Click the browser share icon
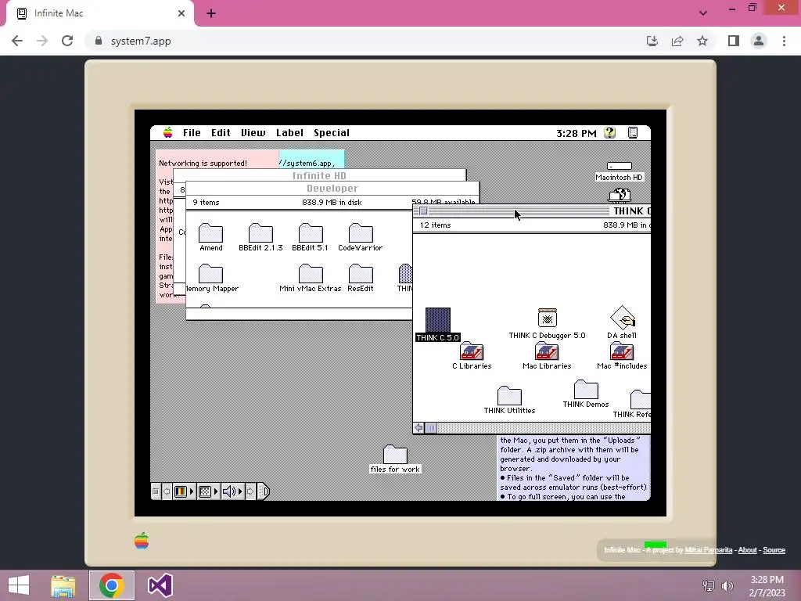The width and height of the screenshot is (801, 601). [x=677, y=41]
